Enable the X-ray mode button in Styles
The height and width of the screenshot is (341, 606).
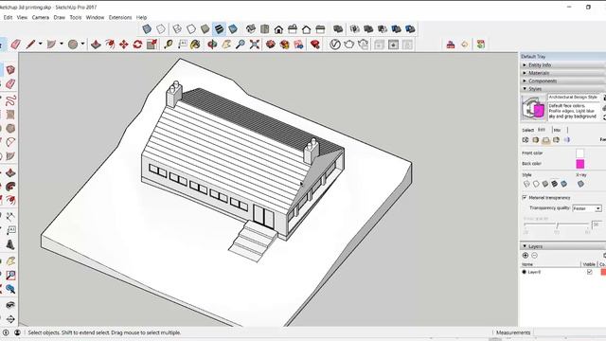[580, 184]
